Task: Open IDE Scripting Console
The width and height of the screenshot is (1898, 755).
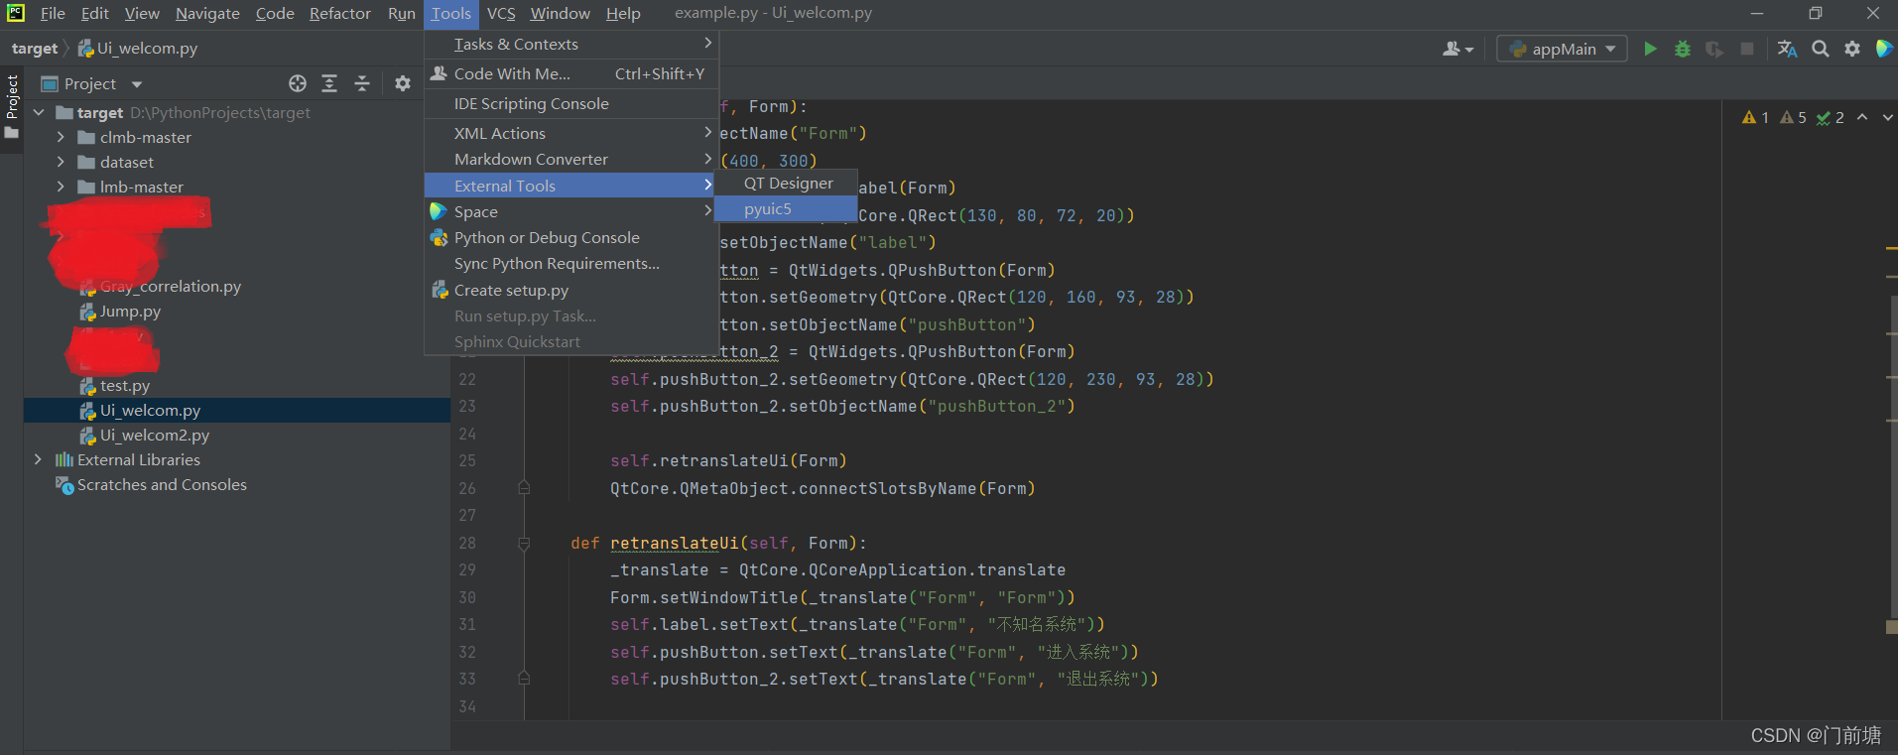Action: 570,103
